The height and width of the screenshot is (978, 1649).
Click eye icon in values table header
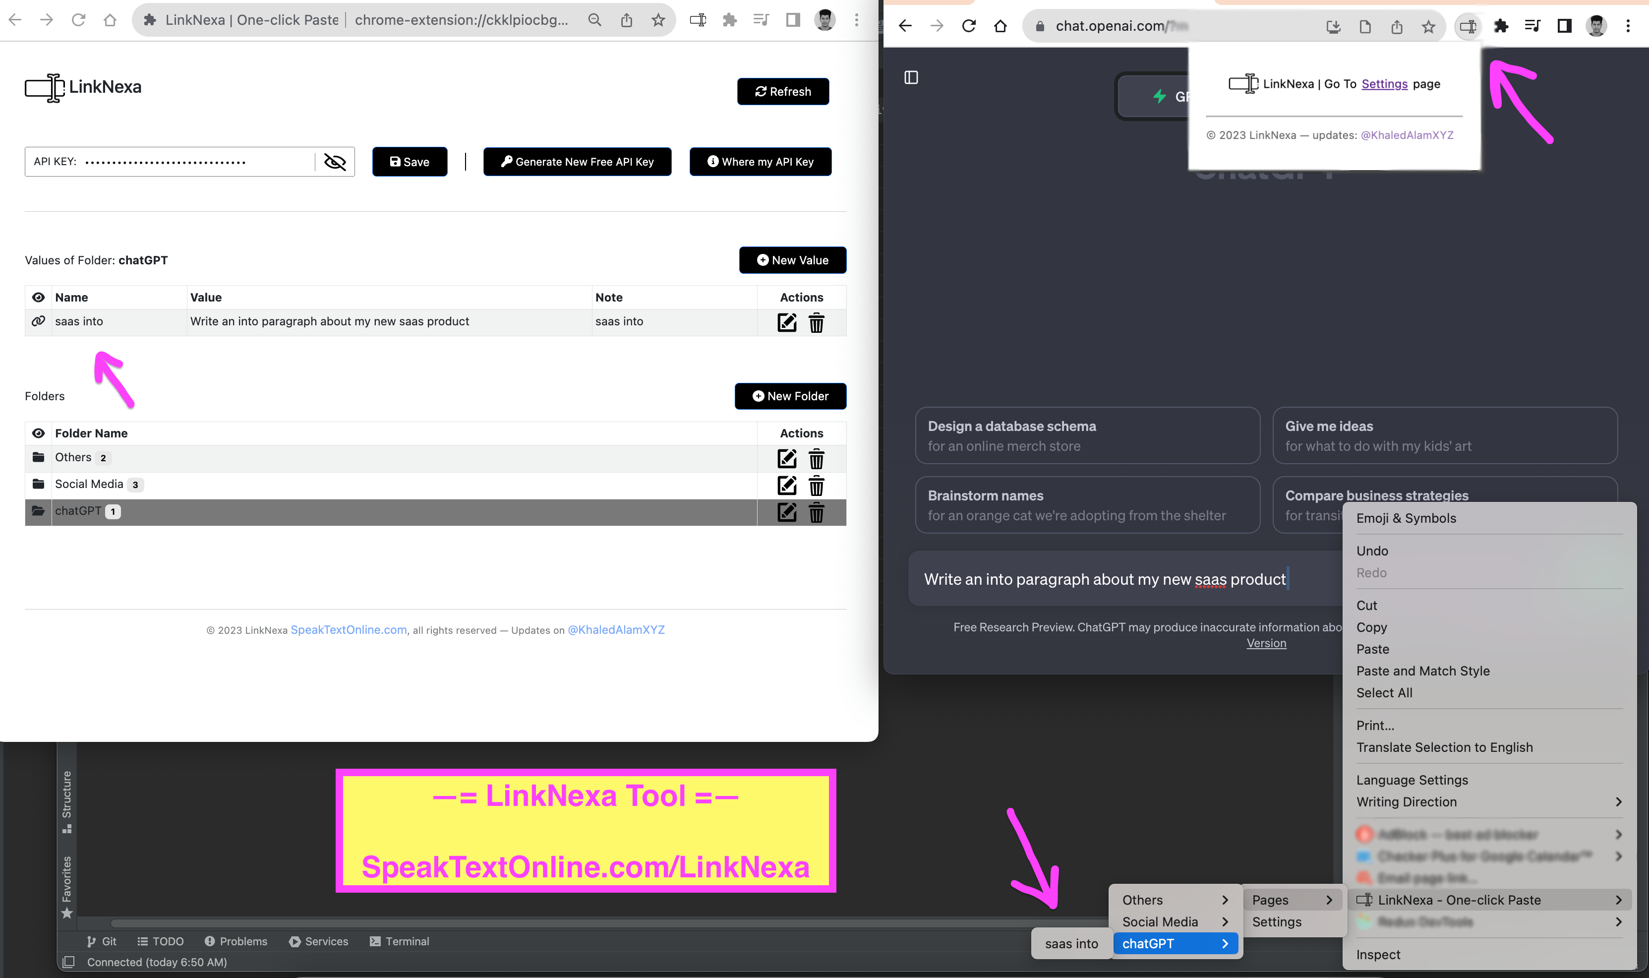38,297
